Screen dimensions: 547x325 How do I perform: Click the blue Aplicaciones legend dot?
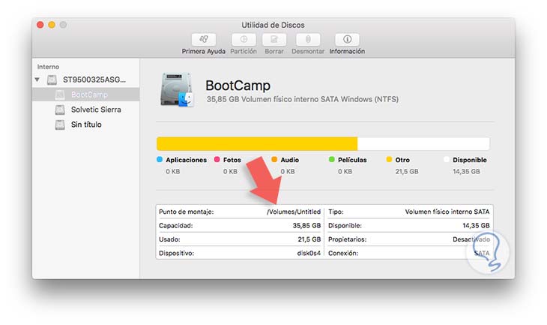(x=160, y=159)
